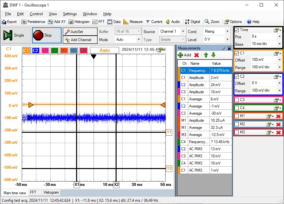Open the trigger Source Channel 1 dropdown

(172, 31)
